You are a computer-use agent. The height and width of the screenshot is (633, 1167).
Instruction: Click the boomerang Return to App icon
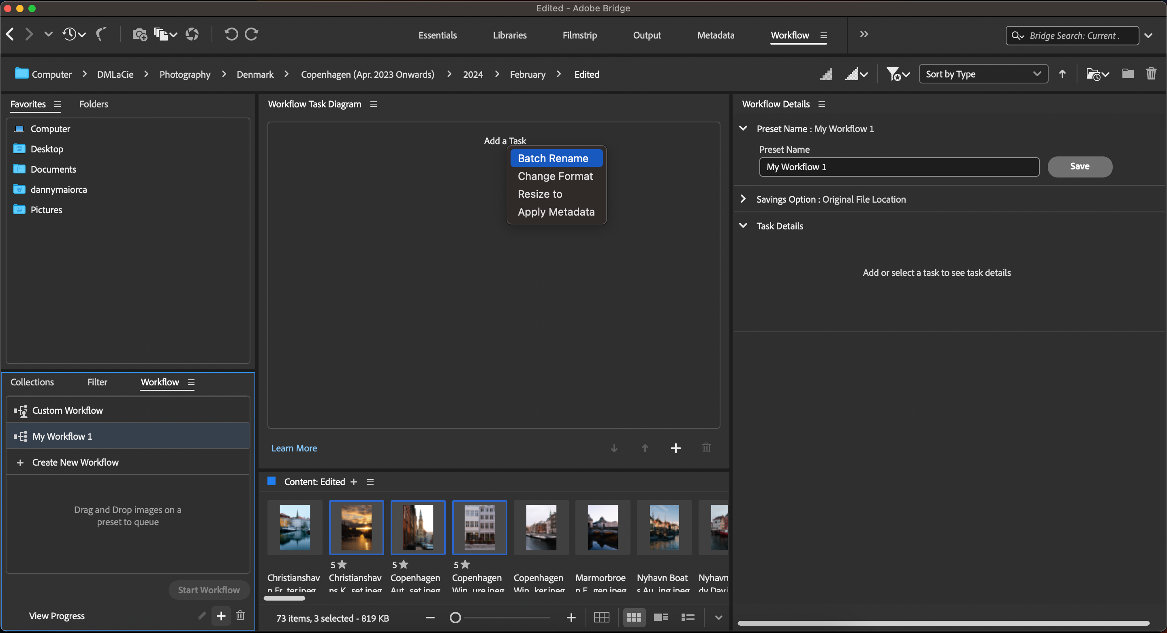101,34
